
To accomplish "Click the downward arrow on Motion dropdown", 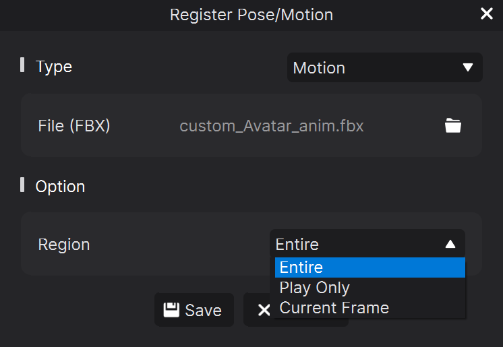I will 468,67.
